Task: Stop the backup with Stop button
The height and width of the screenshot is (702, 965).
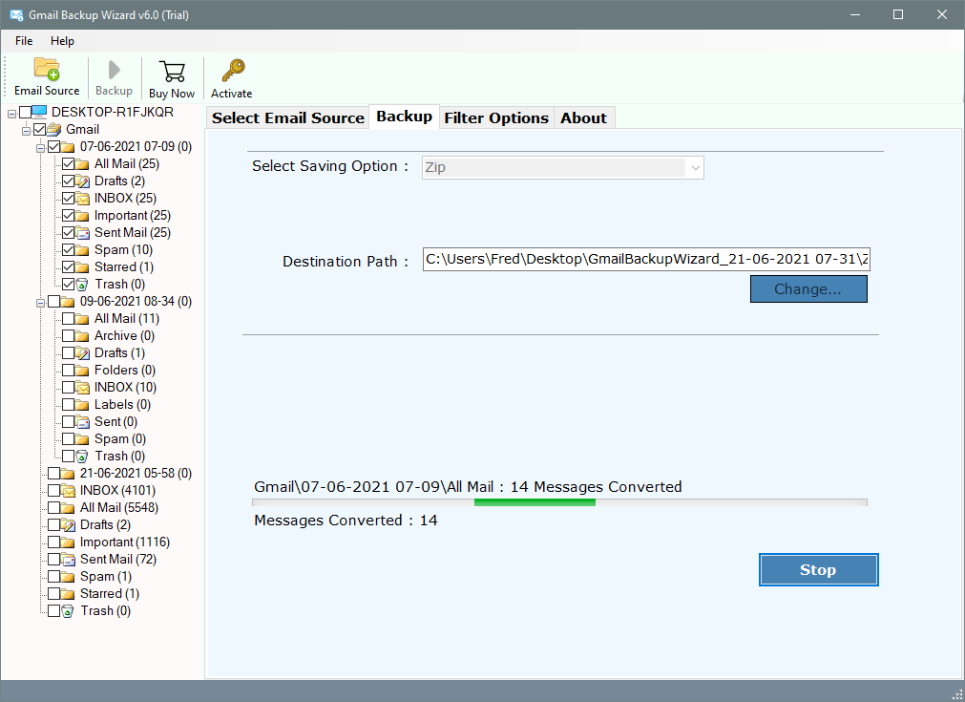Action: 818,569
